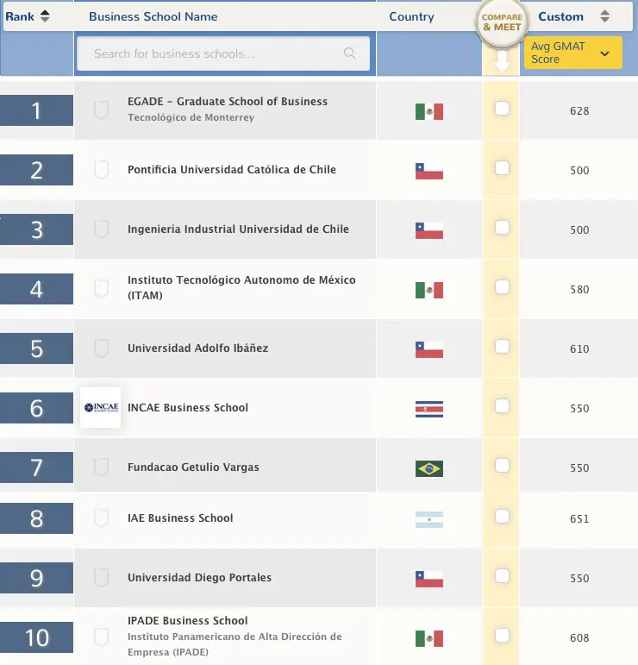Click Mexico flag in IPADE Business School row
638x665 pixels.
pos(429,639)
